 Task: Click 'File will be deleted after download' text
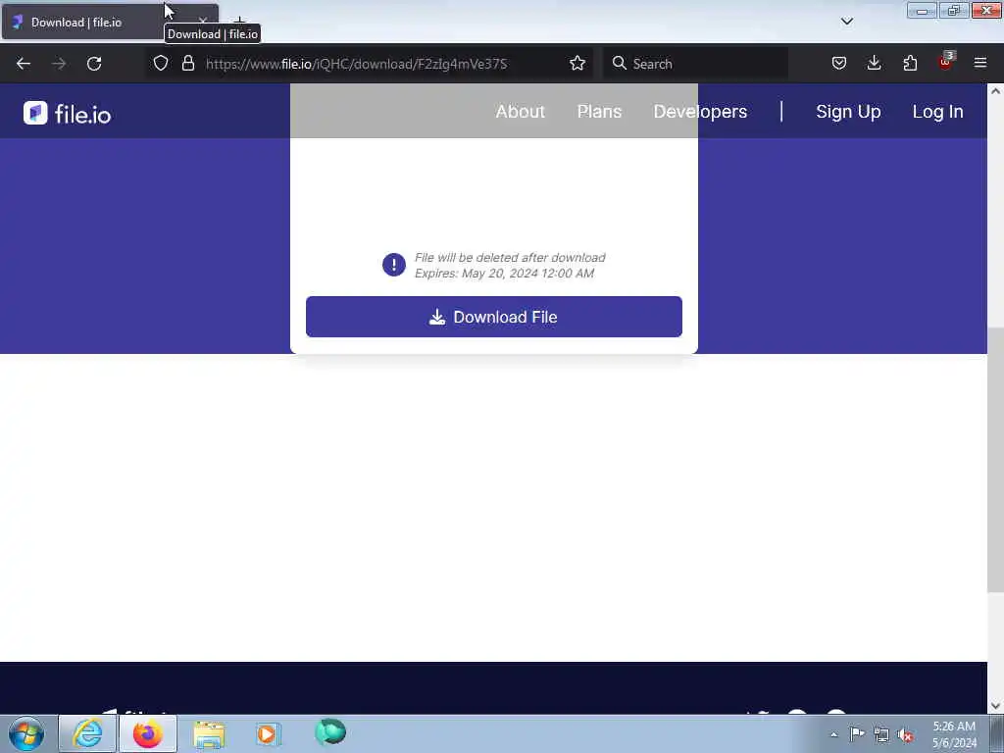coord(510,258)
